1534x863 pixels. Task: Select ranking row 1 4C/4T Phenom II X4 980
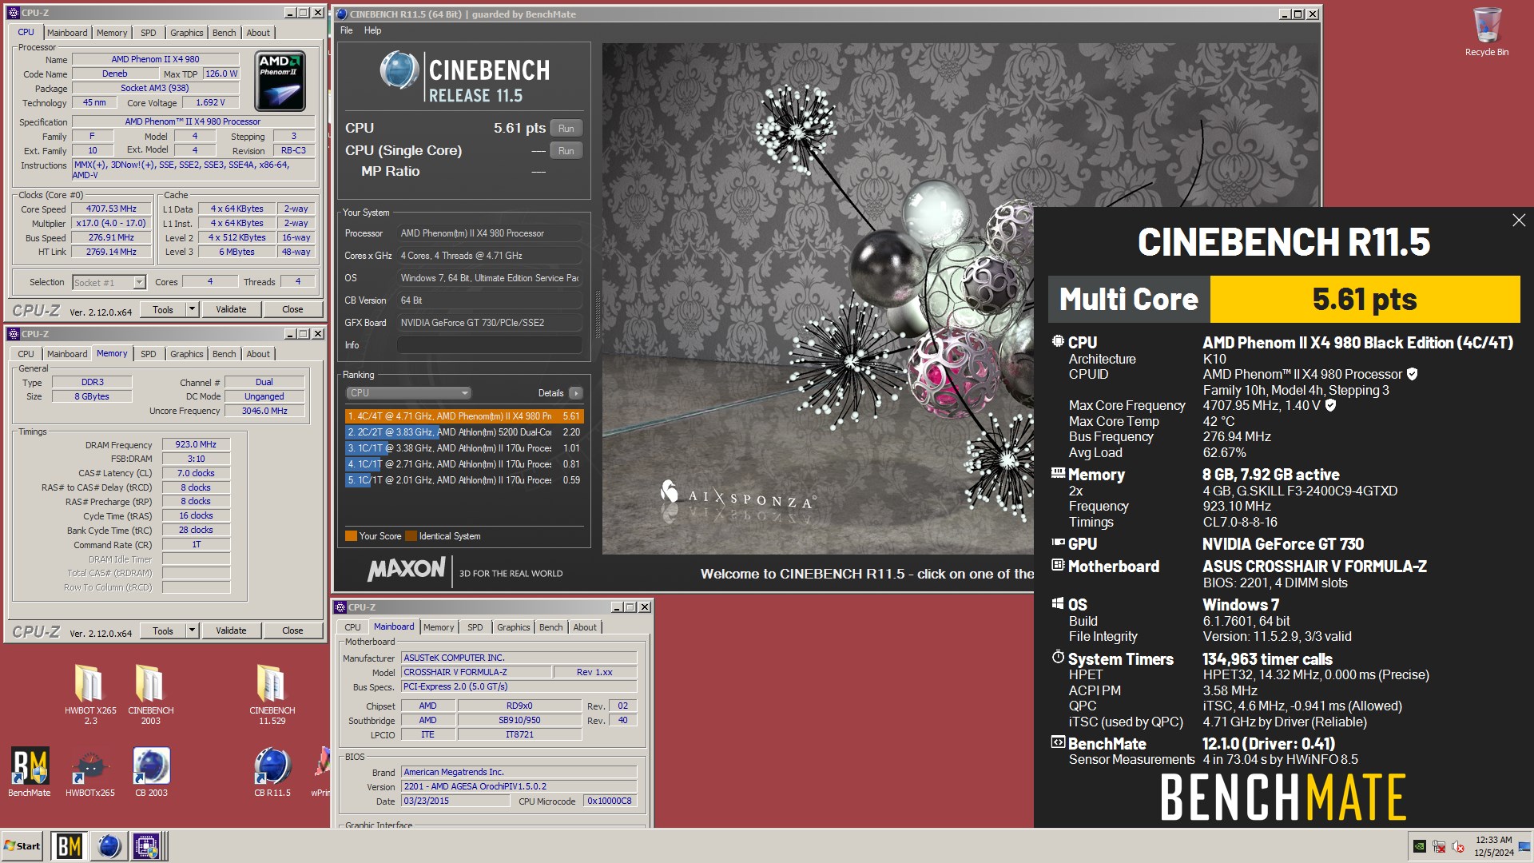point(464,416)
